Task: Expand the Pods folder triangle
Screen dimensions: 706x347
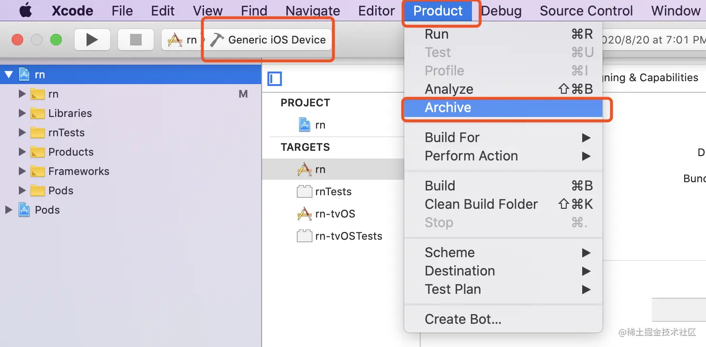Action: [22, 190]
